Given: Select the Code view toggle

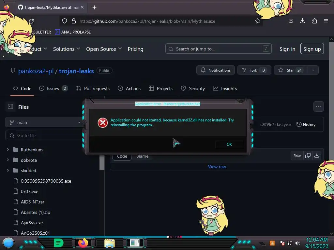Looking at the screenshot, I should point(122,157).
